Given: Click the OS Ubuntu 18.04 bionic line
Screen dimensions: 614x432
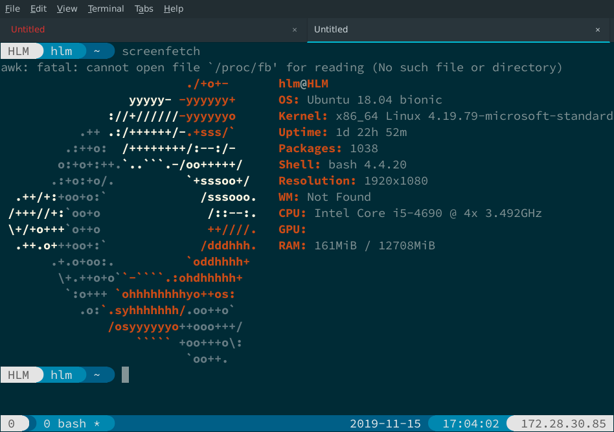Looking at the screenshot, I should [360, 100].
